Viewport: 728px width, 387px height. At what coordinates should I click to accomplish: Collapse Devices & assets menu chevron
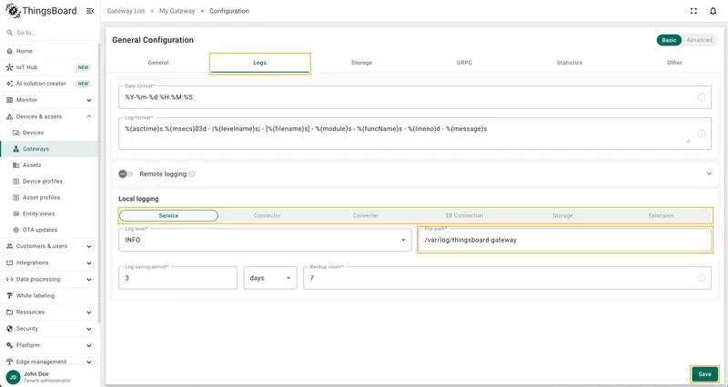coord(89,116)
